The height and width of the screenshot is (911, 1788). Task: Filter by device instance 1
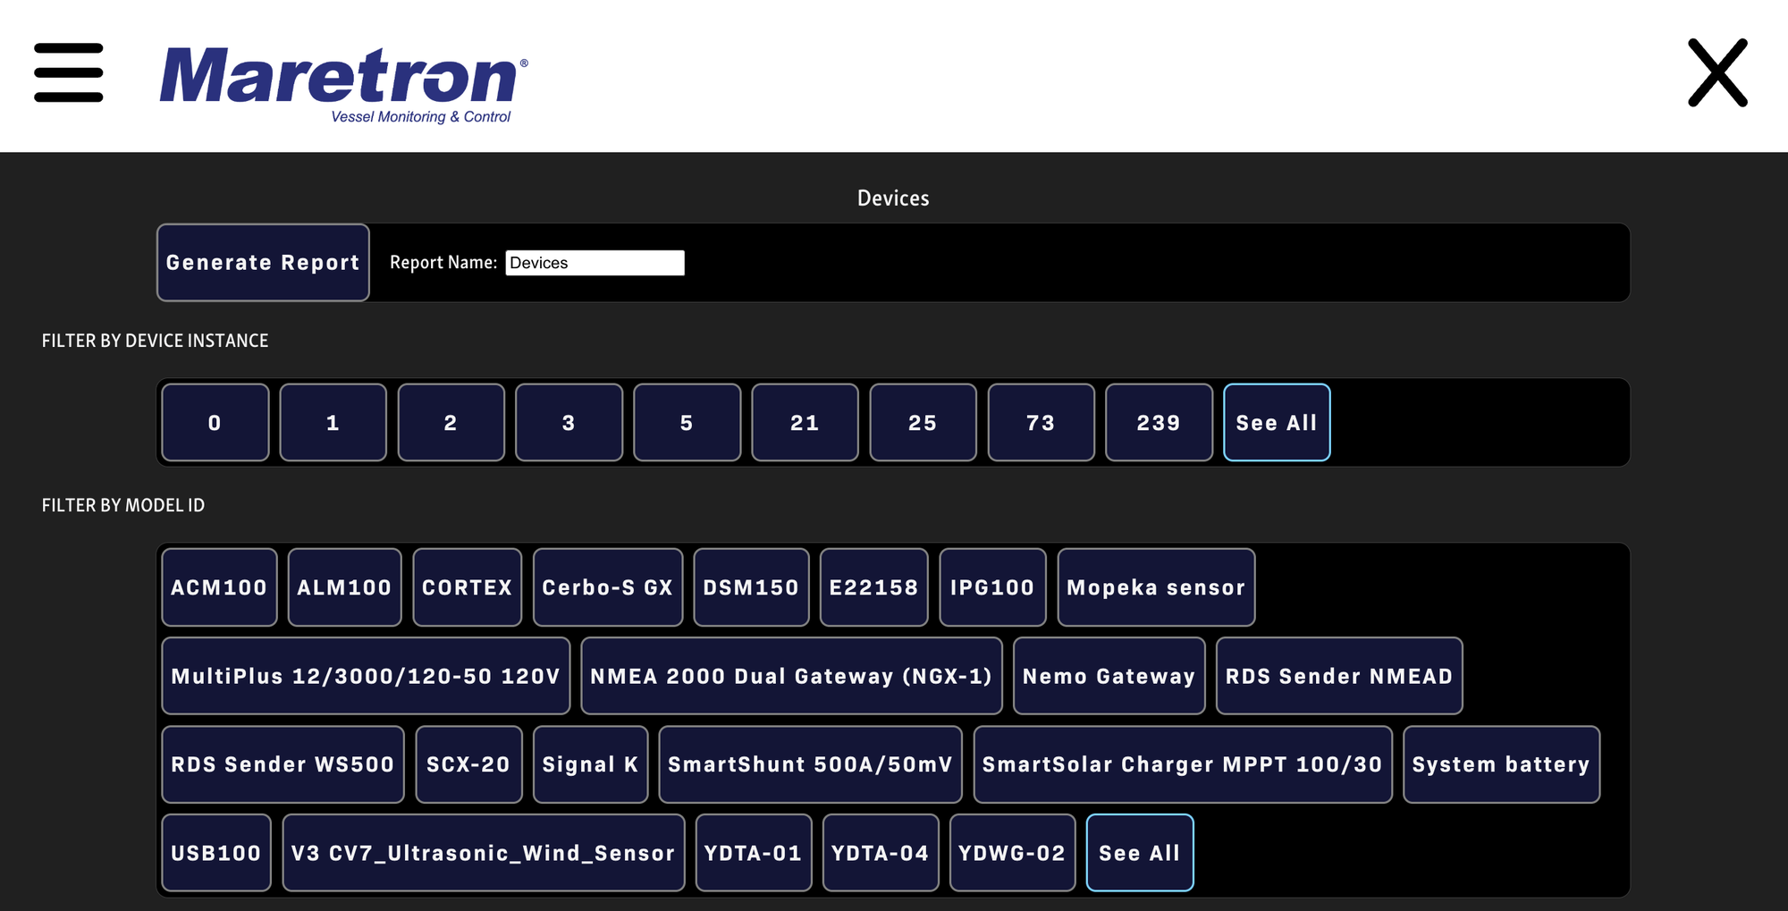[333, 422]
